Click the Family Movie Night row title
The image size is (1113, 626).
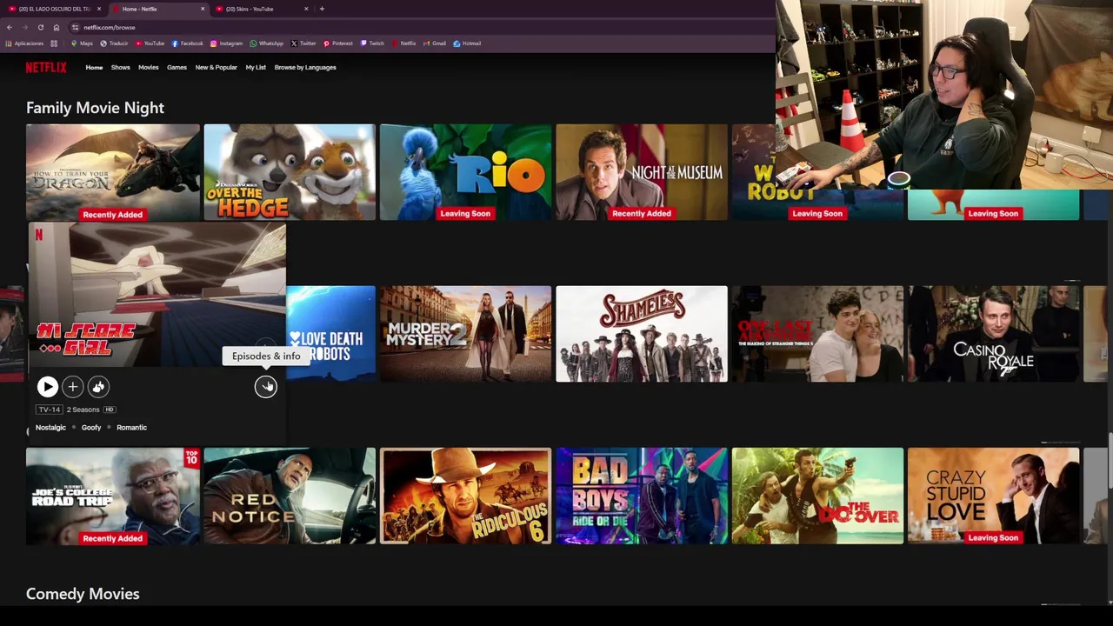95,108
